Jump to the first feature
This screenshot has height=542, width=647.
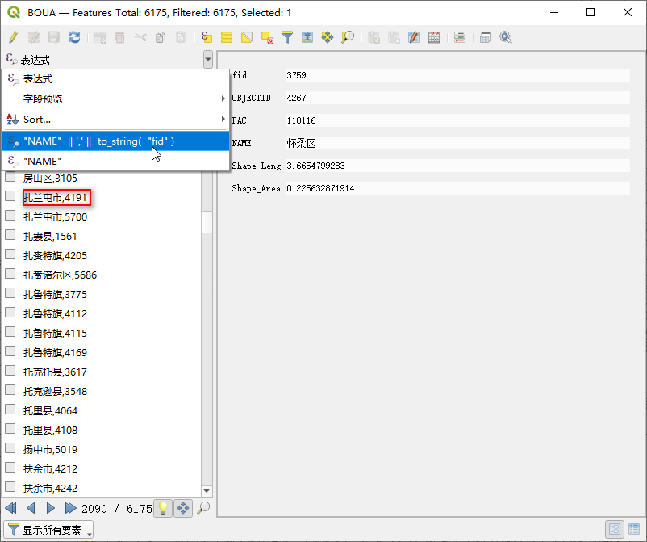click(11, 508)
